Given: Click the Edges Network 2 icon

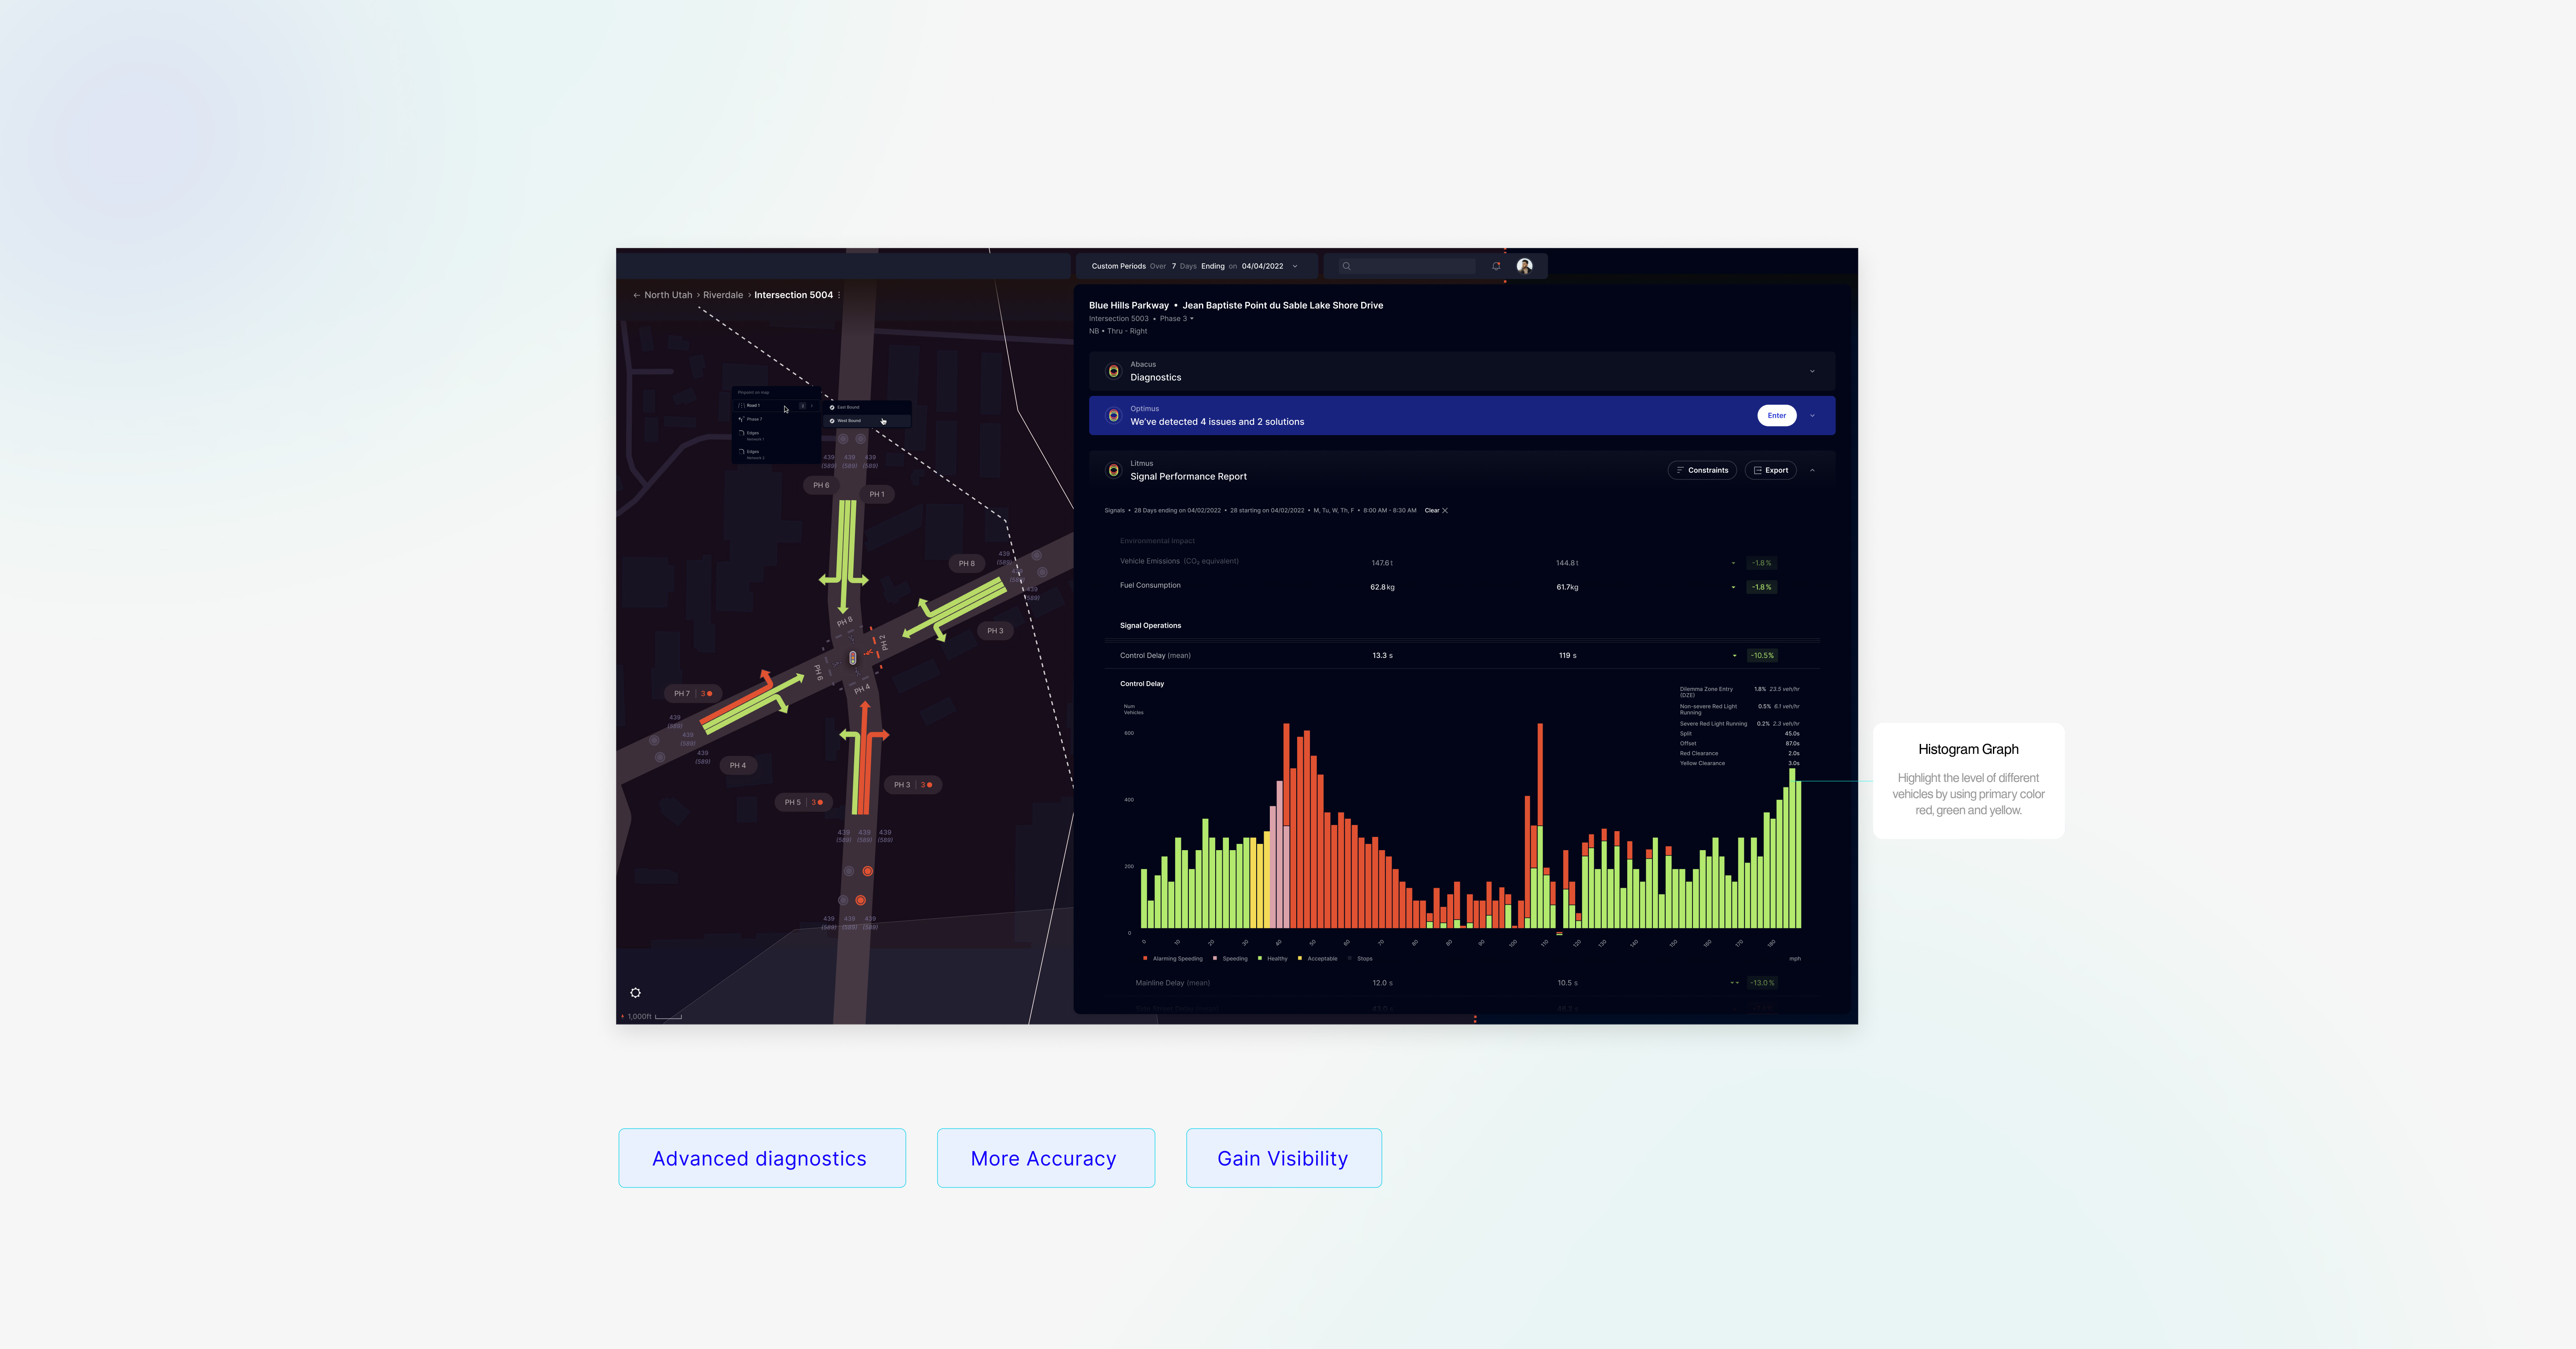Looking at the screenshot, I should [742, 452].
